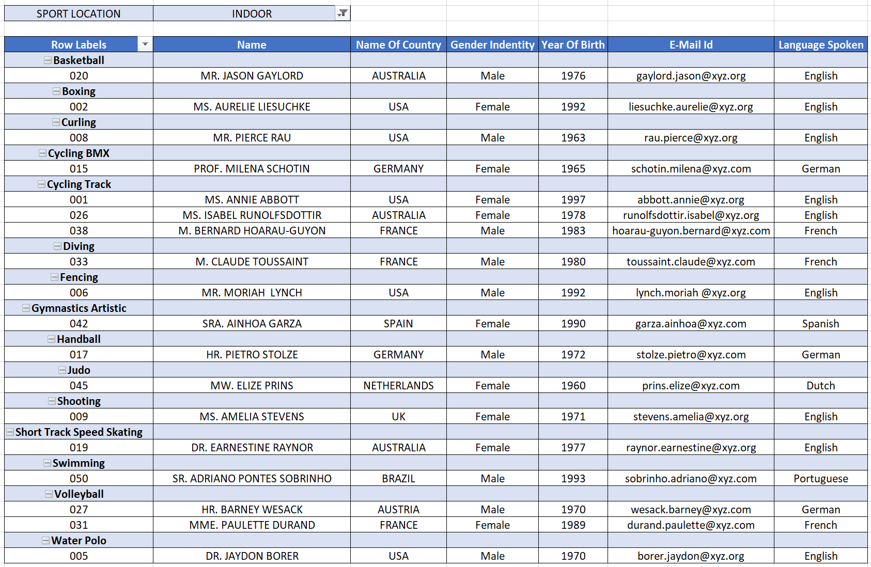Collapse the Short Track Speed Skating group
This screenshot has height=567, width=871.
[x=10, y=432]
